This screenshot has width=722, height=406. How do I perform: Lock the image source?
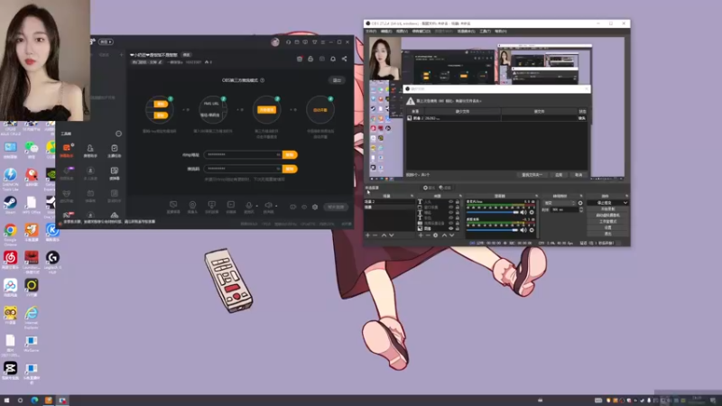click(x=458, y=229)
